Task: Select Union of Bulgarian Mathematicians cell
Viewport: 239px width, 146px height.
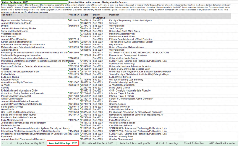Action: (126, 47)
